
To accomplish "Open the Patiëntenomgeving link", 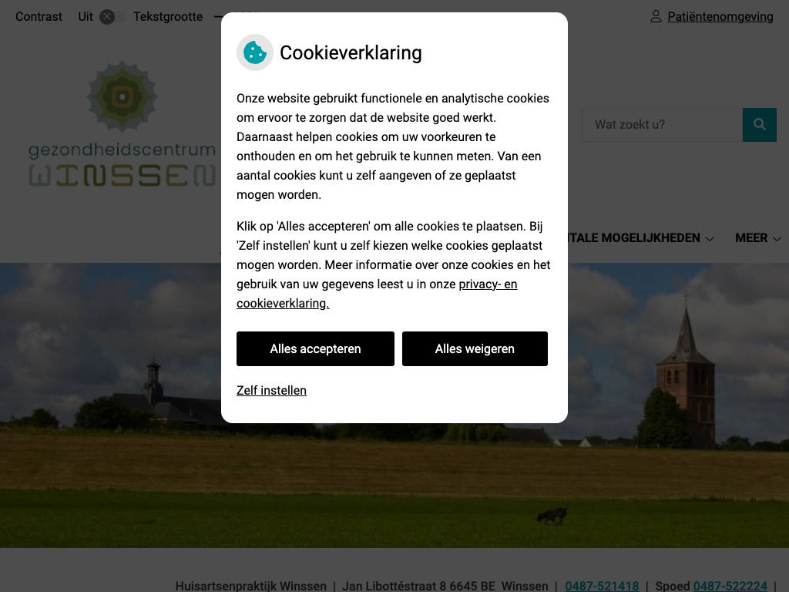I will (x=720, y=17).
